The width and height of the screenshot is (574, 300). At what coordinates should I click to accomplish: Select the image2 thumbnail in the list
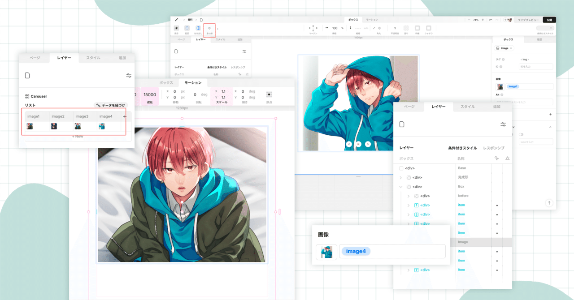[54, 126]
